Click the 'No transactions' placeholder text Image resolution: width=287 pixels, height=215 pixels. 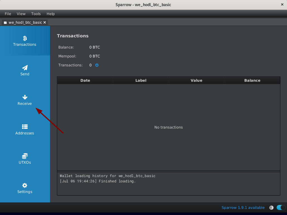[169, 127]
